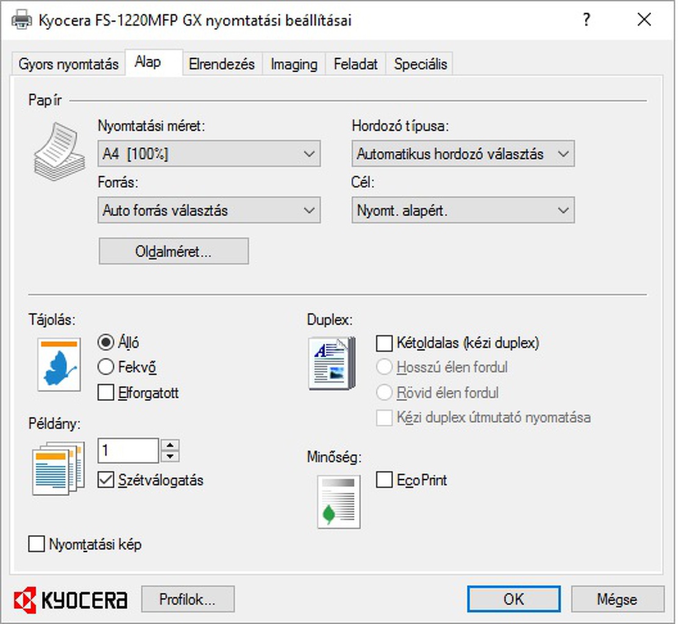Open the Nyomtatási méret dropdown
The height and width of the screenshot is (624, 679).
(208, 154)
